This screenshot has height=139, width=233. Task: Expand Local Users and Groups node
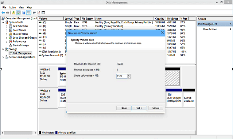(7, 38)
